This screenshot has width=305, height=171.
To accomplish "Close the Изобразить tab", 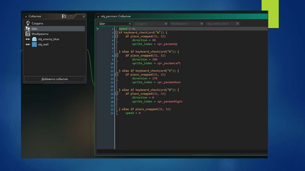I will tap(202, 24).
